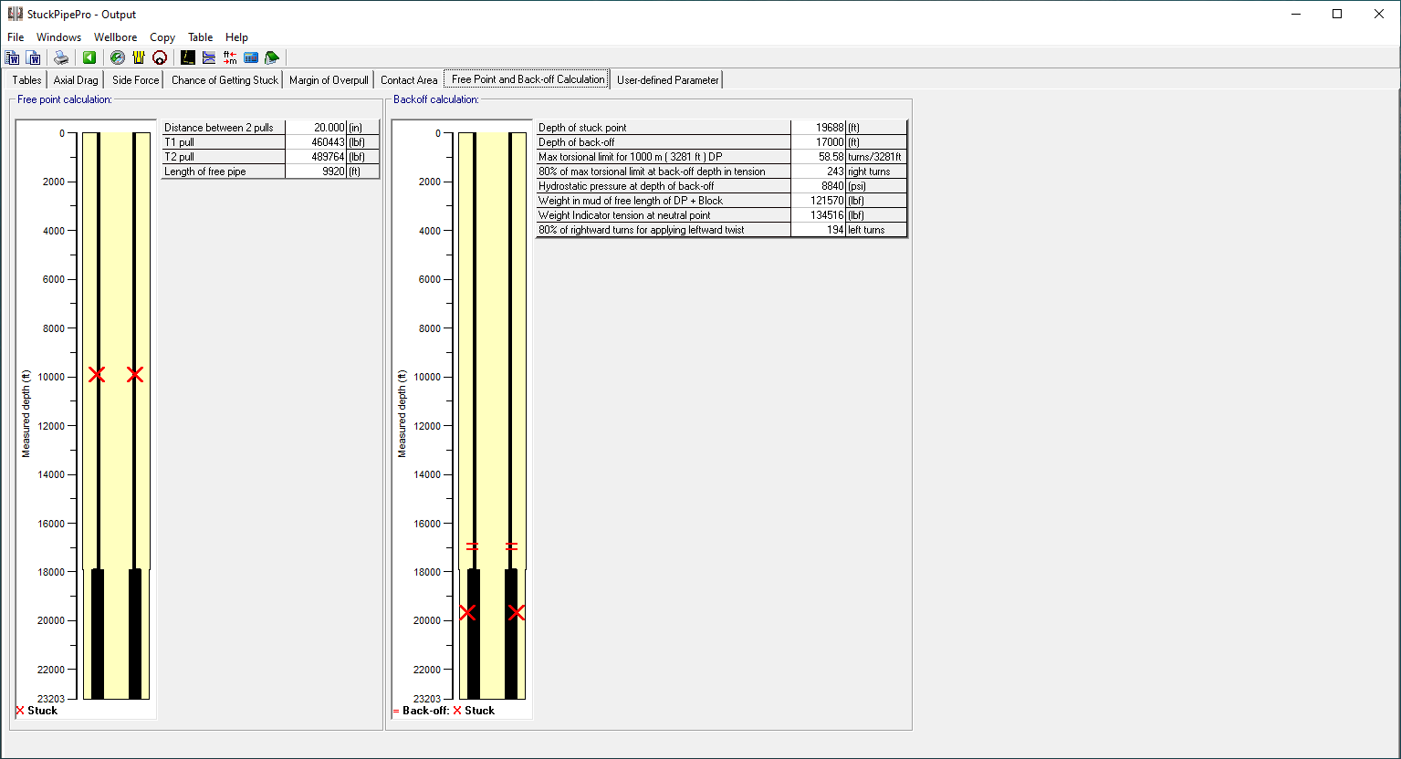1401x759 pixels.
Task: Switch to the Axial Drag tab
Action: (76, 80)
